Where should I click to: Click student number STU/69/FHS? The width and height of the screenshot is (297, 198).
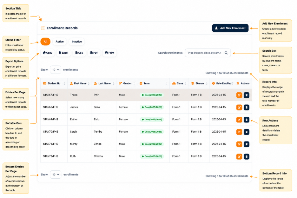pos(50,119)
